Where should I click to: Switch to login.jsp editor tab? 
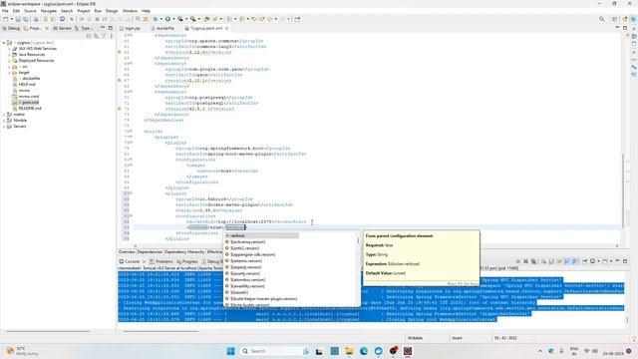[x=130, y=29]
